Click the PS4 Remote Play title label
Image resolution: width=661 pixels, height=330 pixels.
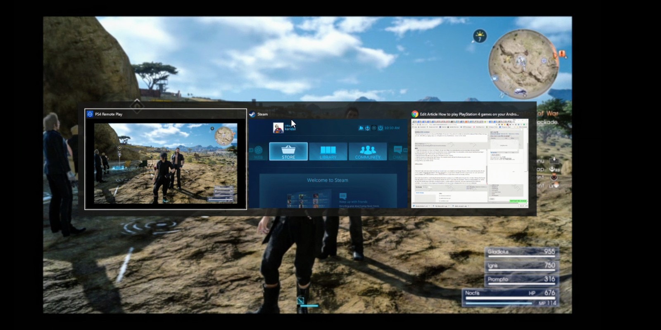coord(109,114)
